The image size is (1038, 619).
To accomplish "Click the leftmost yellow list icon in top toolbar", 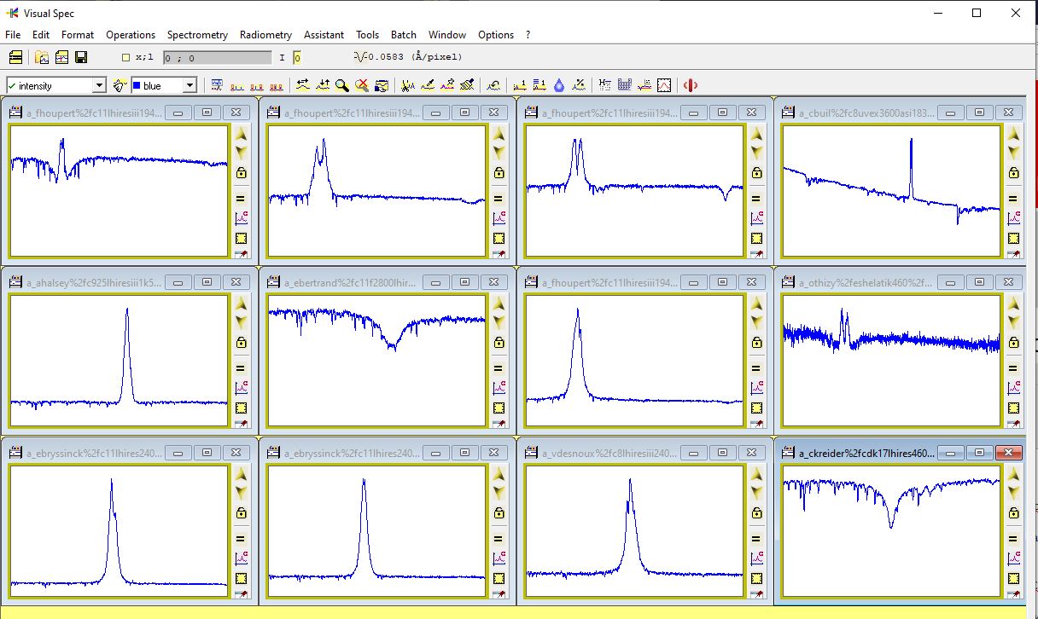I will (x=15, y=57).
